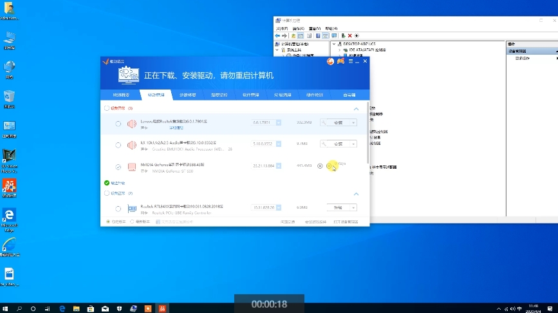Cancel the NVIDIA GeForce driver download
Screen dimensions: 558x313
tap(320, 166)
